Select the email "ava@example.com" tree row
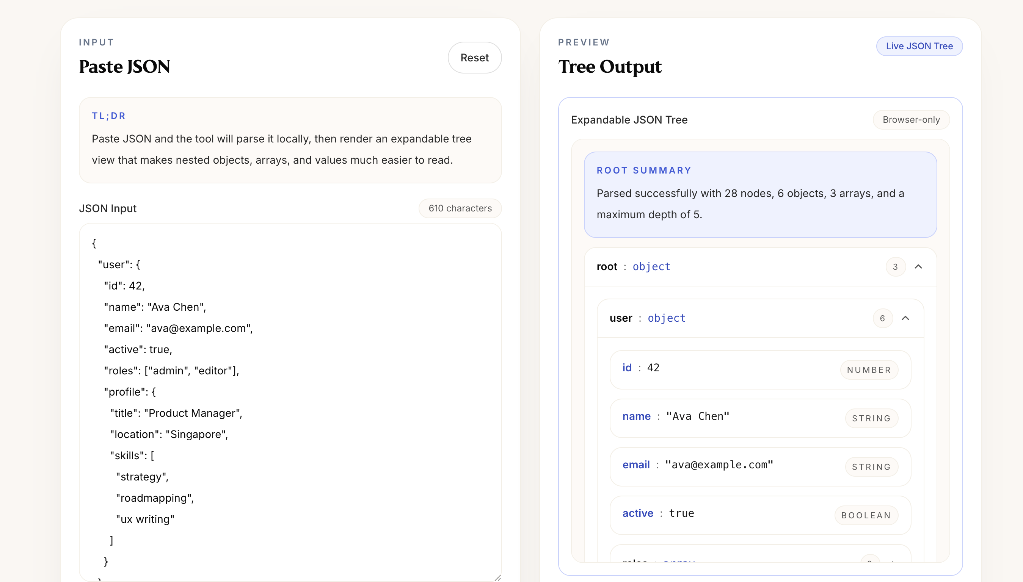Viewport: 1023px width, 582px height. tap(760, 466)
